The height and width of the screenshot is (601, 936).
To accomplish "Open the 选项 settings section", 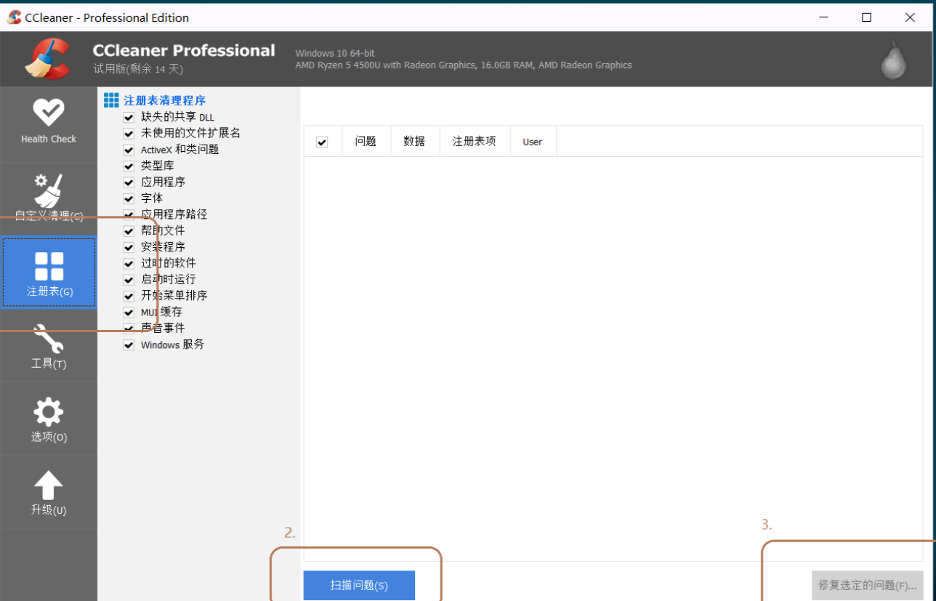I will 48,419.
